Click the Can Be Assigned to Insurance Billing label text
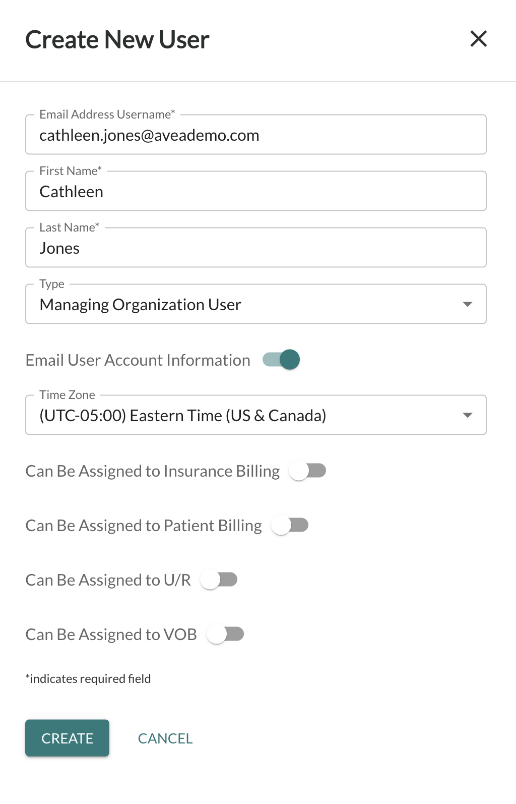This screenshot has height=804, width=516. 153,471
